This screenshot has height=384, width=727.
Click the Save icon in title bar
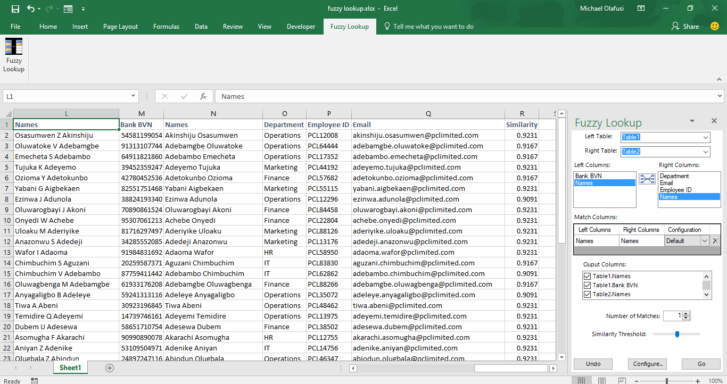(x=15, y=9)
